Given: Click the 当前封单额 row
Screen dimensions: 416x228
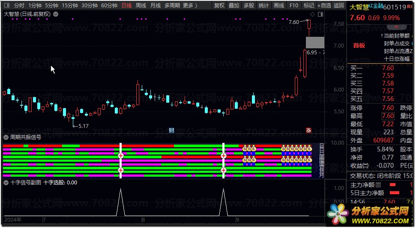Looking at the screenshot, I should tap(398, 36).
